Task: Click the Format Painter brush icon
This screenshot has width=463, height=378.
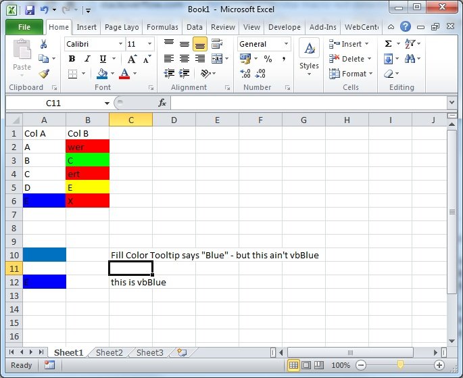Action: click(44, 74)
